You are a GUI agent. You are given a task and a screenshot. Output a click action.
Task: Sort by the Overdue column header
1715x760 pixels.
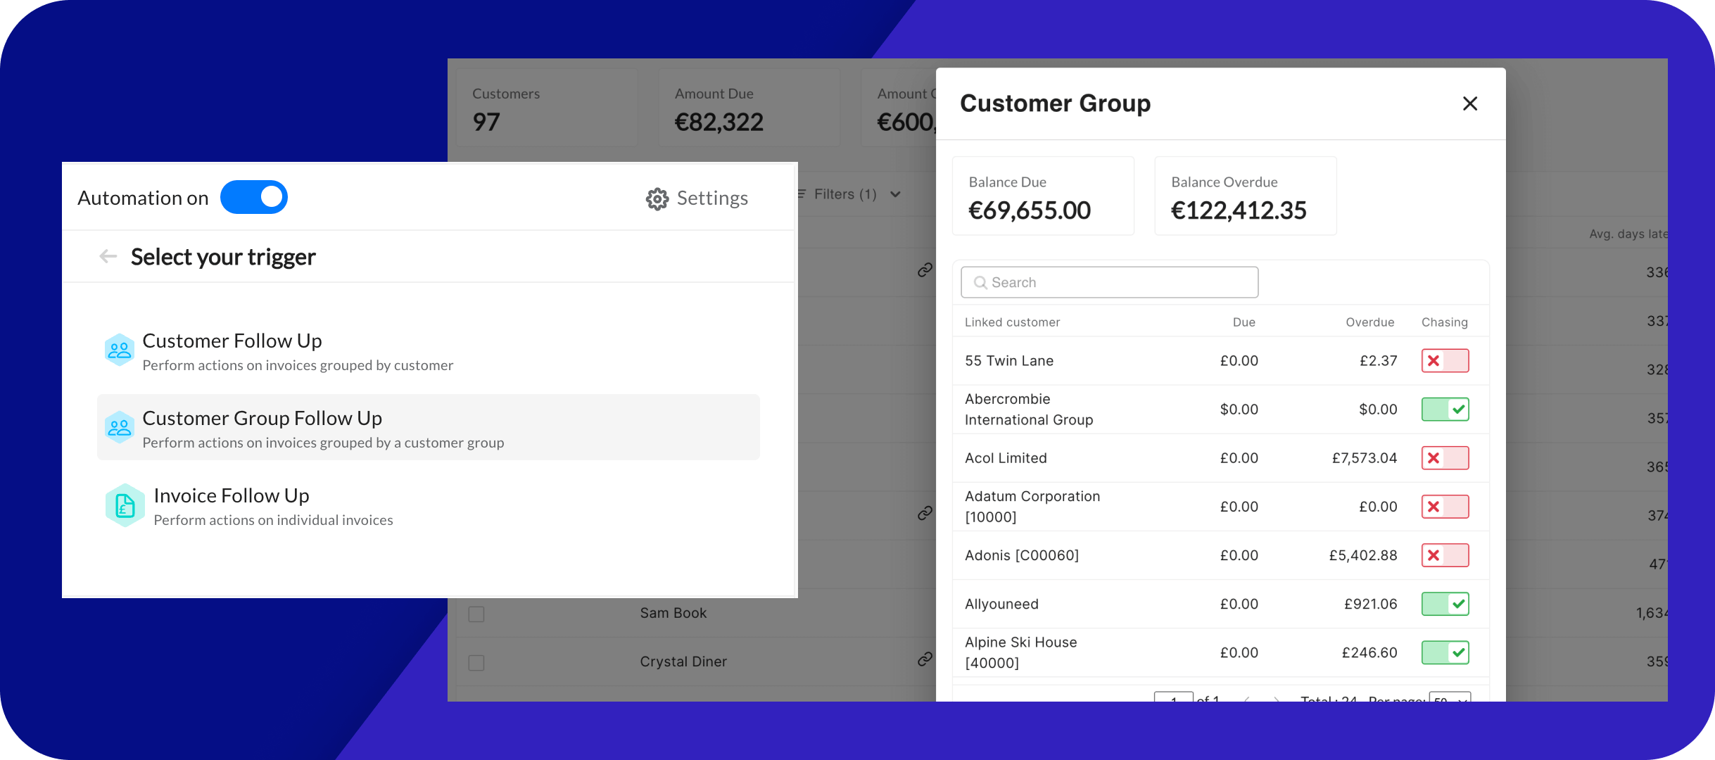[1369, 322]
